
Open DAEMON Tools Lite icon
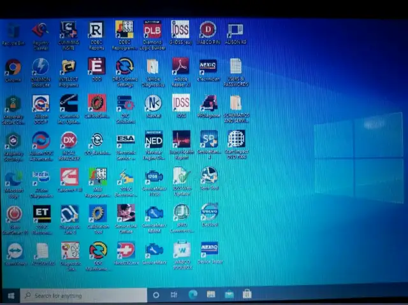tap(41, 66)
